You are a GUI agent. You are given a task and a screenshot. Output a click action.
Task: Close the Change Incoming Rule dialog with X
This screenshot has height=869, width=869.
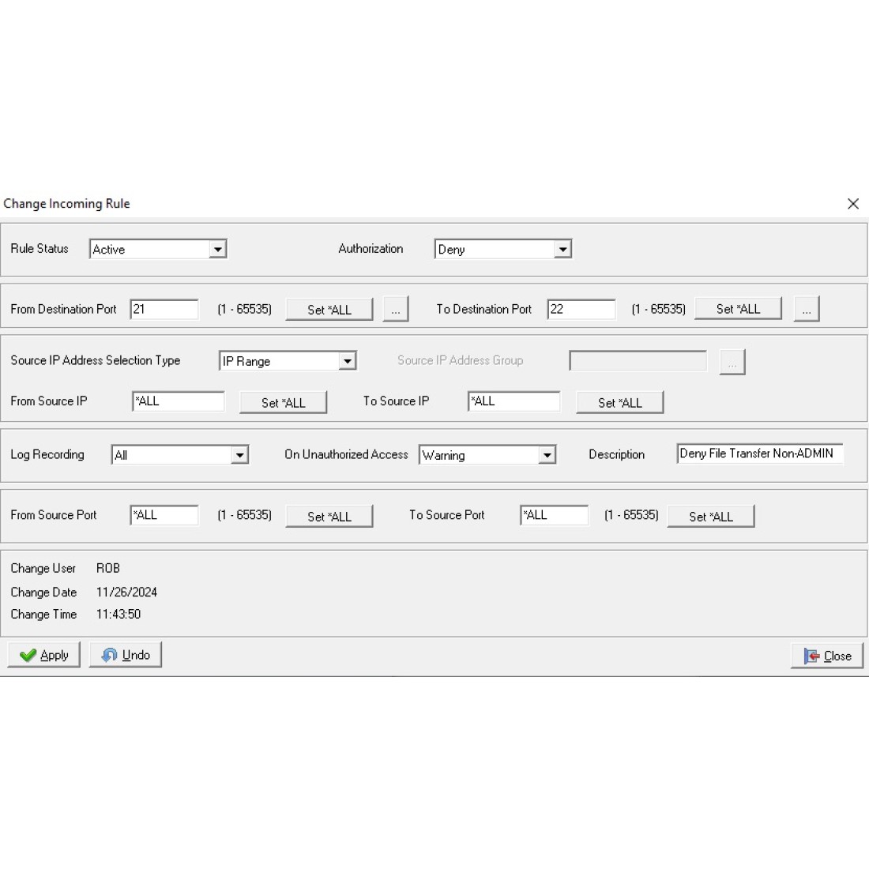(x=853, y=204)
